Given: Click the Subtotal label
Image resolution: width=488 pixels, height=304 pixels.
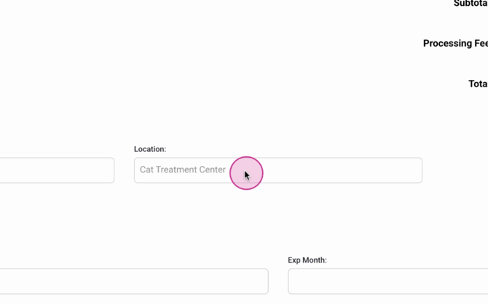Looking at the screenshot, I should [x=471, y=4].
